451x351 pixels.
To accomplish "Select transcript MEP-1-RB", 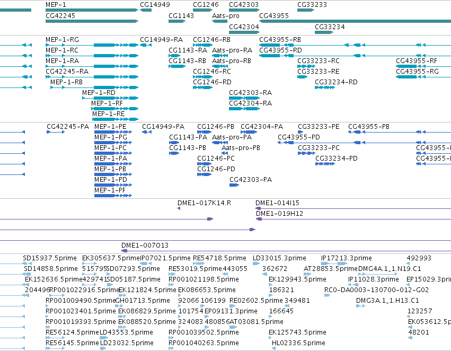I will pos(94,87).
